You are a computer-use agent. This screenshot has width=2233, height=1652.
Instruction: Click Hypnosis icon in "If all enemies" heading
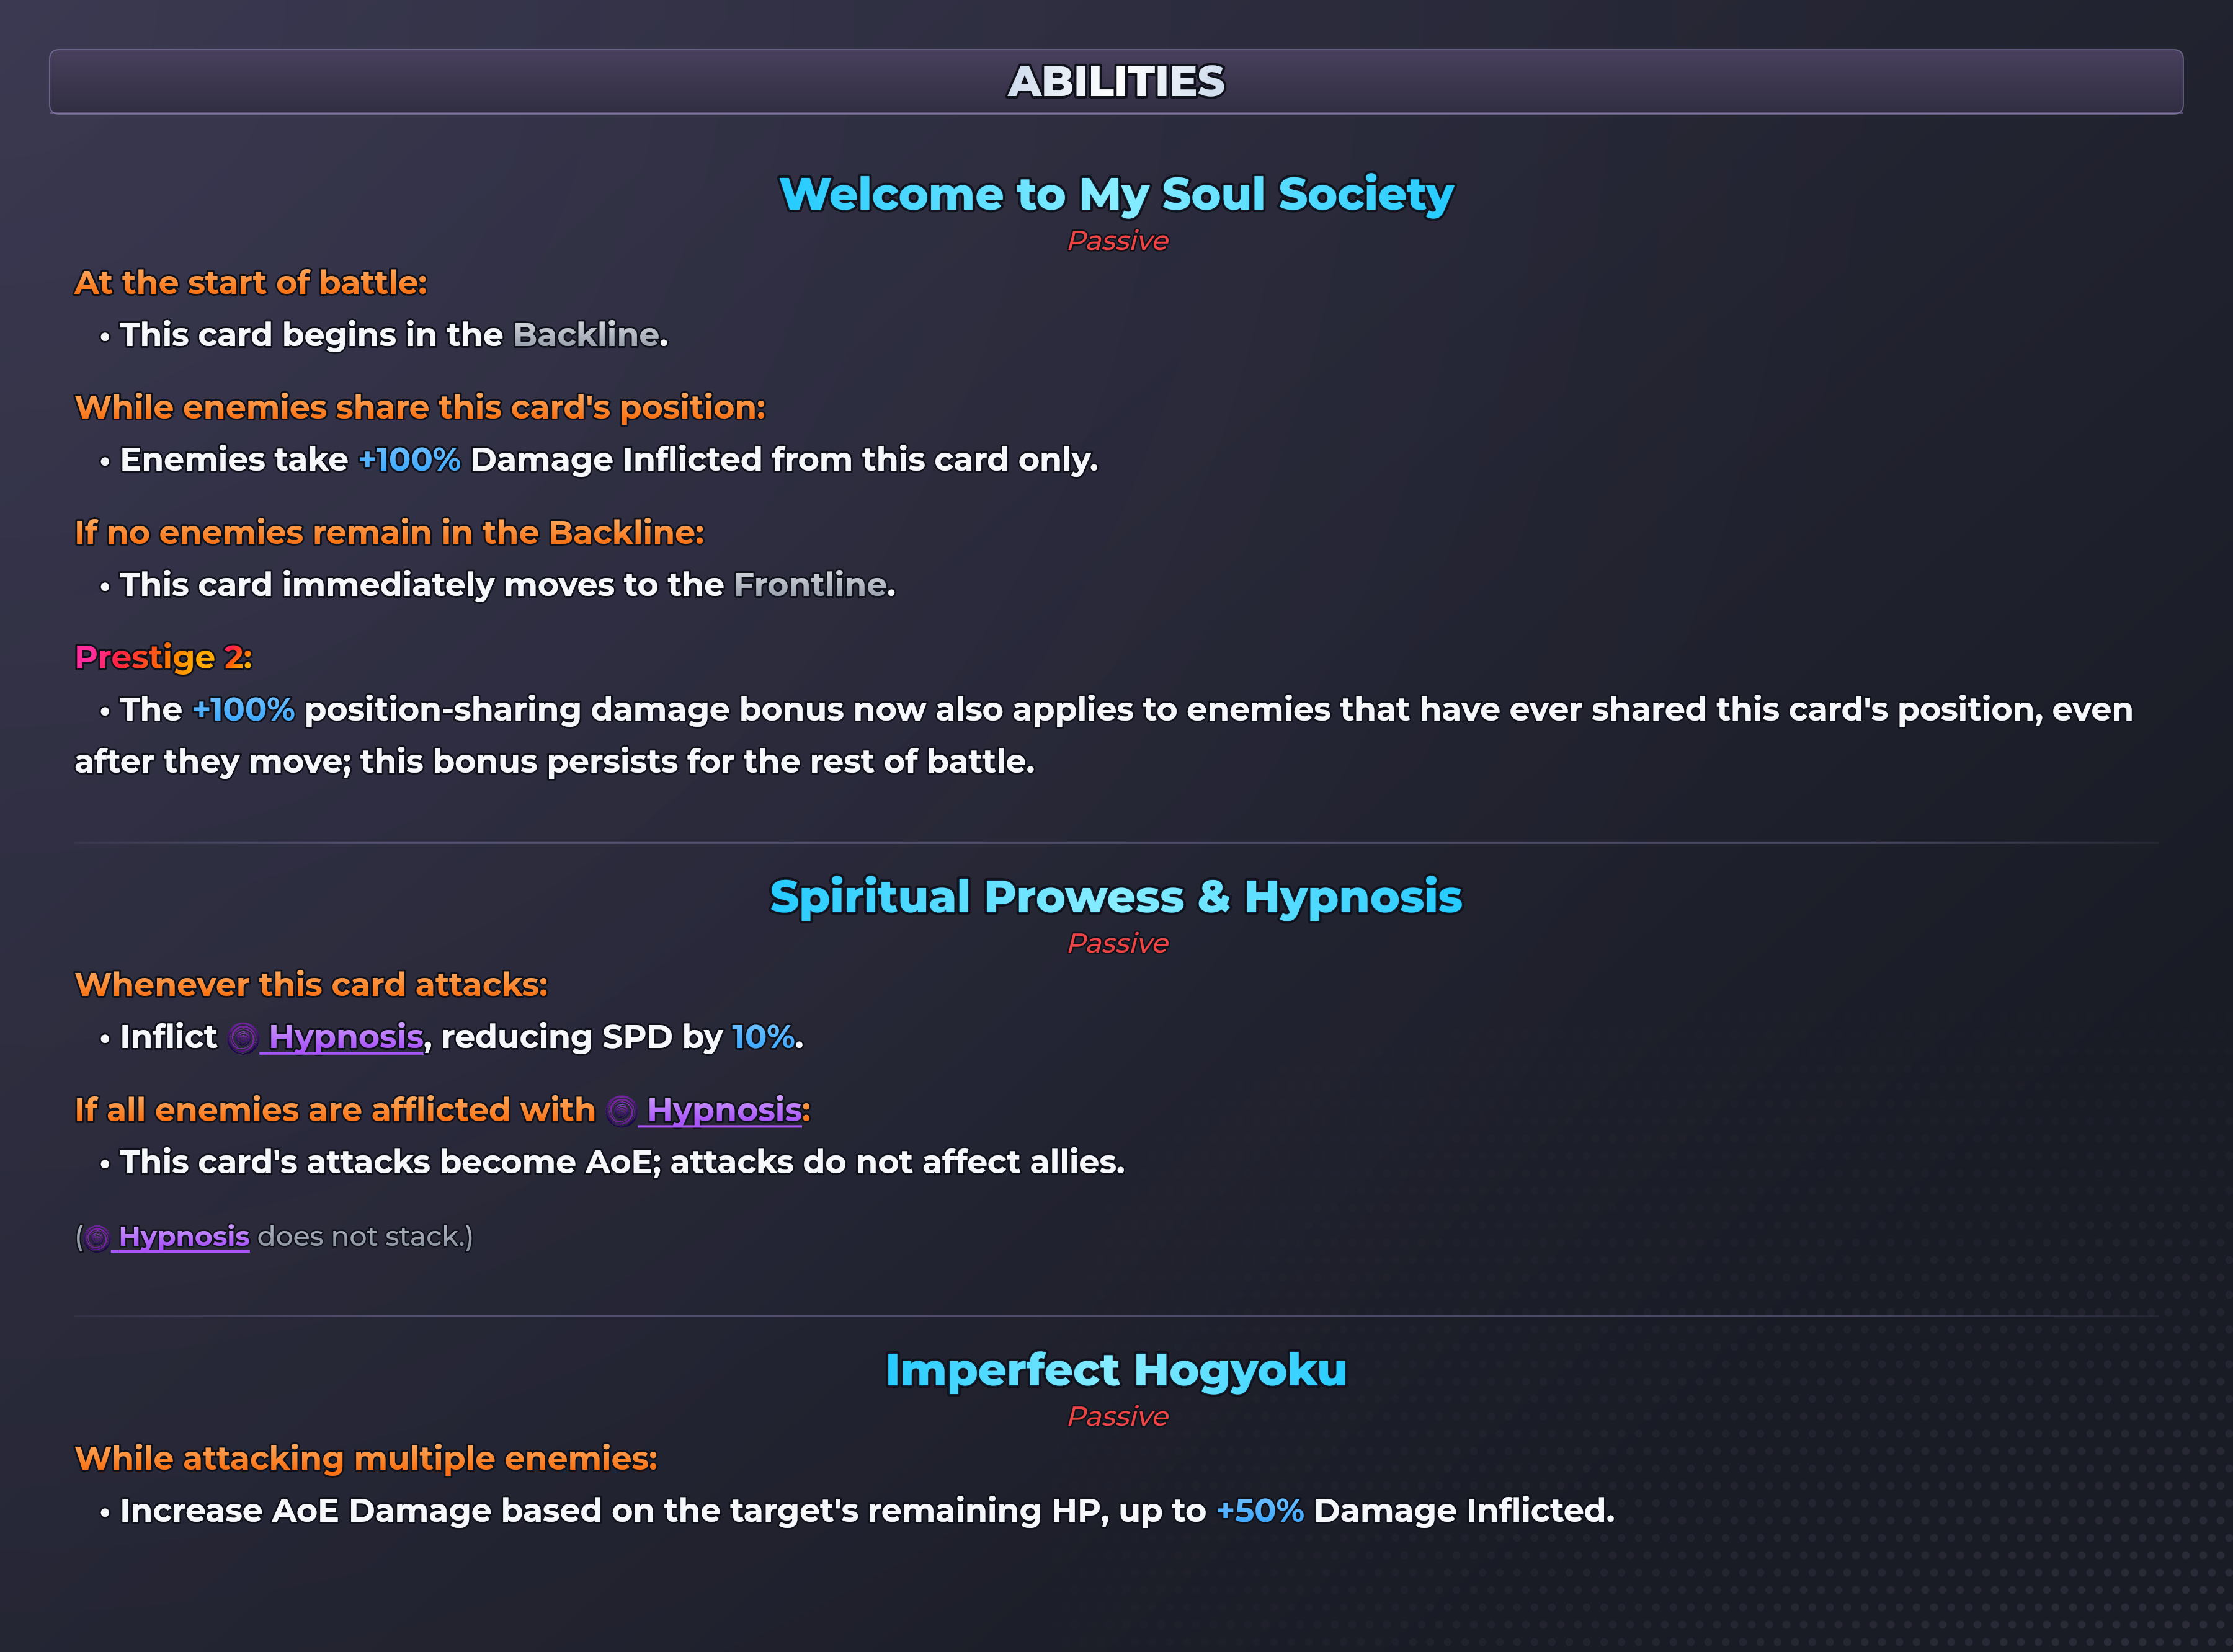click(x=621, y=1111)
